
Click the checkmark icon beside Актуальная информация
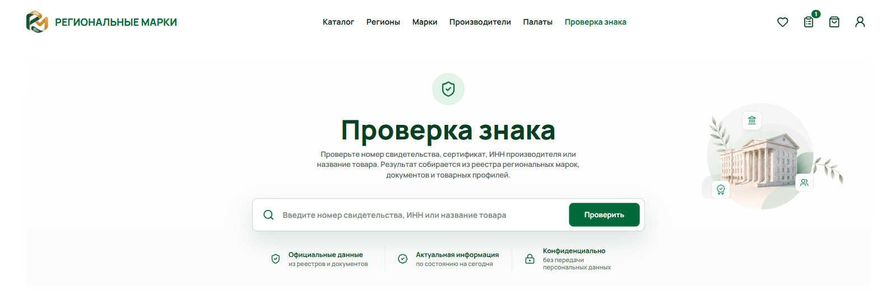[403, 259]
